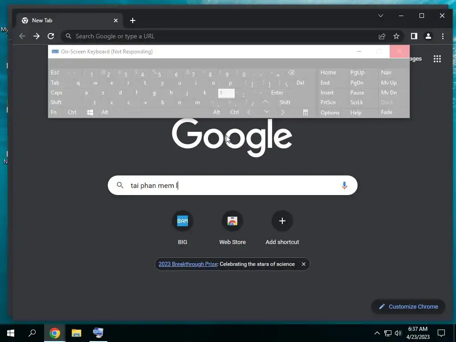This screenshot has width=456, height=342.
Task: Click the Google search box with 'tai phan mem l'
Action: tap(232, 185)
